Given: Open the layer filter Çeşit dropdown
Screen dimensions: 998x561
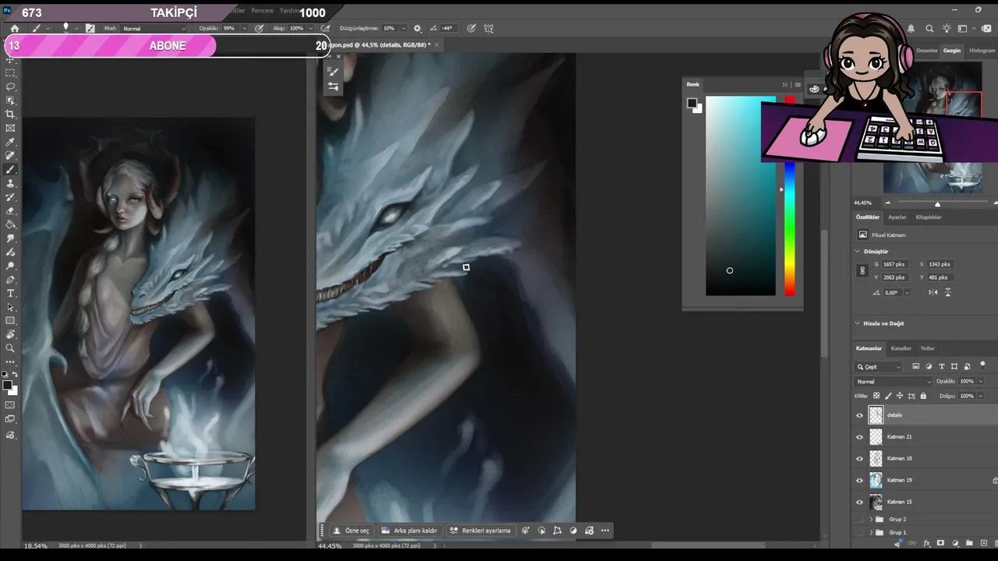Looking at the screenshot, I should [879, 367].
